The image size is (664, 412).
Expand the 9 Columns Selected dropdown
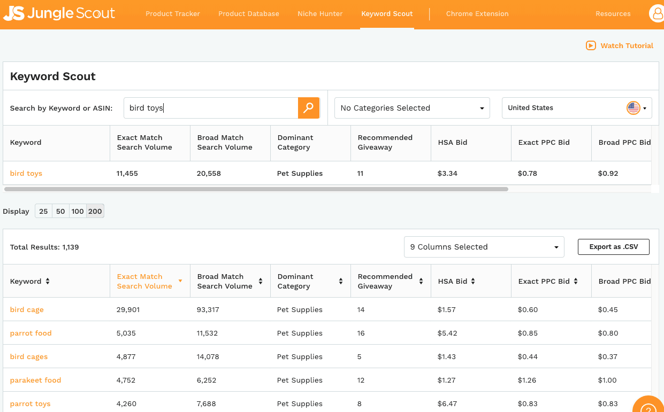[x=484, y=247]
